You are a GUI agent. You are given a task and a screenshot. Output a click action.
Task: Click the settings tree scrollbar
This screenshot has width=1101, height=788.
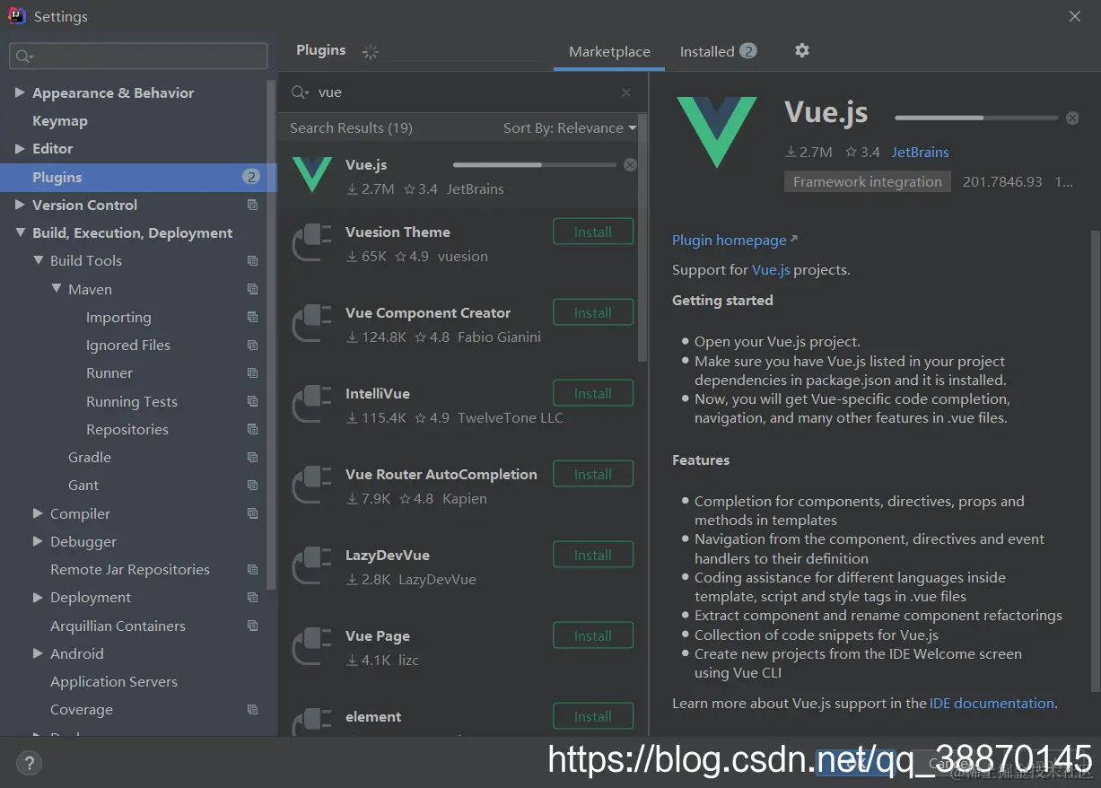click(272, 337)
